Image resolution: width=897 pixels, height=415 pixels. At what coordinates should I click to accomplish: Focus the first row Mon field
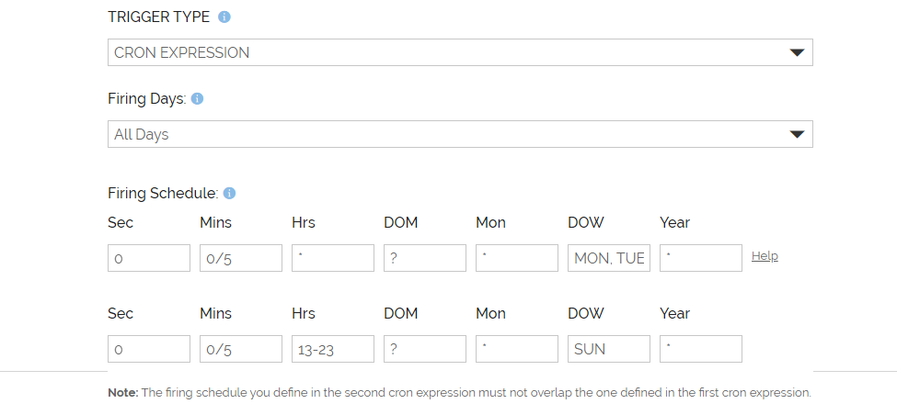[x=517, y=258]
